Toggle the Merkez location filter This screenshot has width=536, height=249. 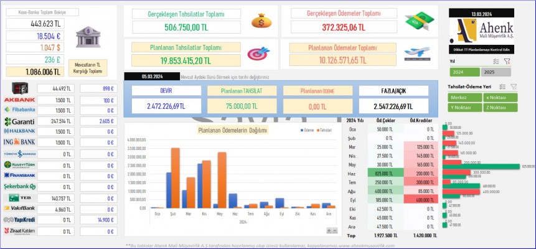point(464,97)
